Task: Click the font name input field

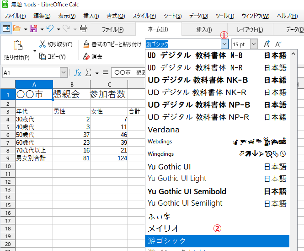Action: (x=183, y=44)
